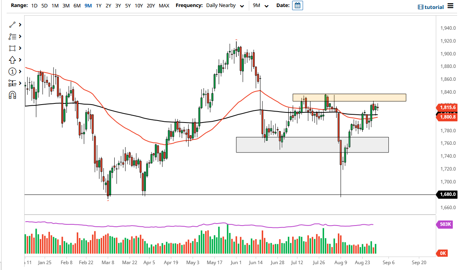Select the trend line drawing tool
461x270 pixels.
click(x=12, y=25)
